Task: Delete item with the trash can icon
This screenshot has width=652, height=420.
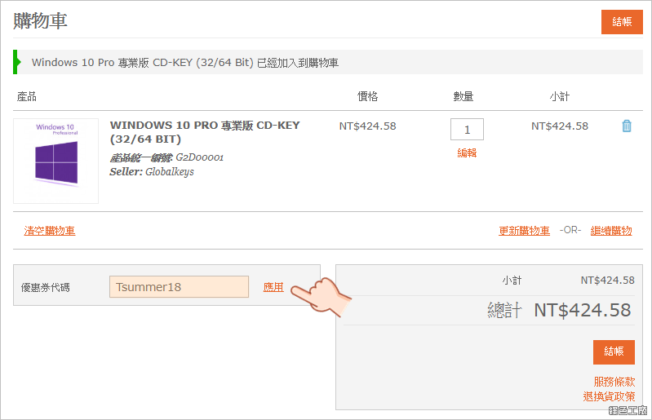Action: [x=627, y=126]
